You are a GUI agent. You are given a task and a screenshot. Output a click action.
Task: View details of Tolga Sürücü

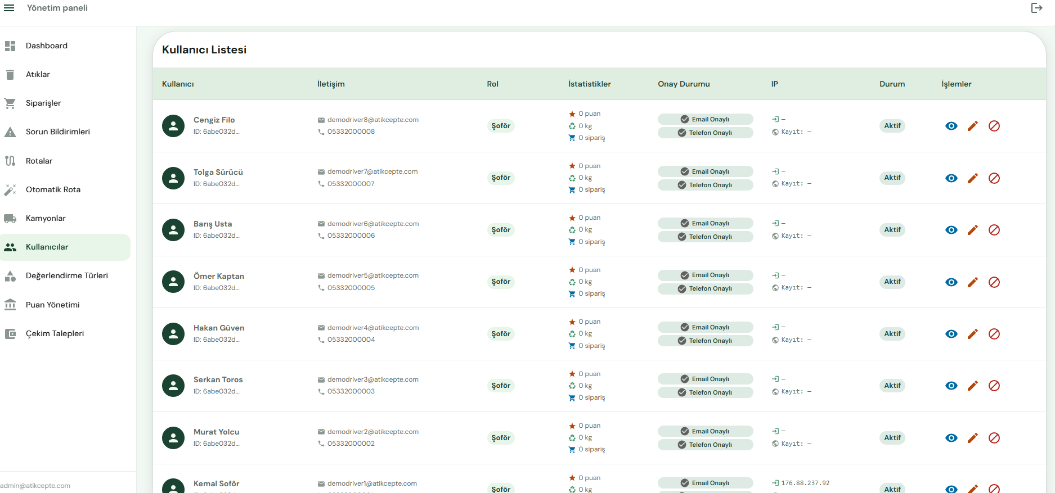coord(951,178)
